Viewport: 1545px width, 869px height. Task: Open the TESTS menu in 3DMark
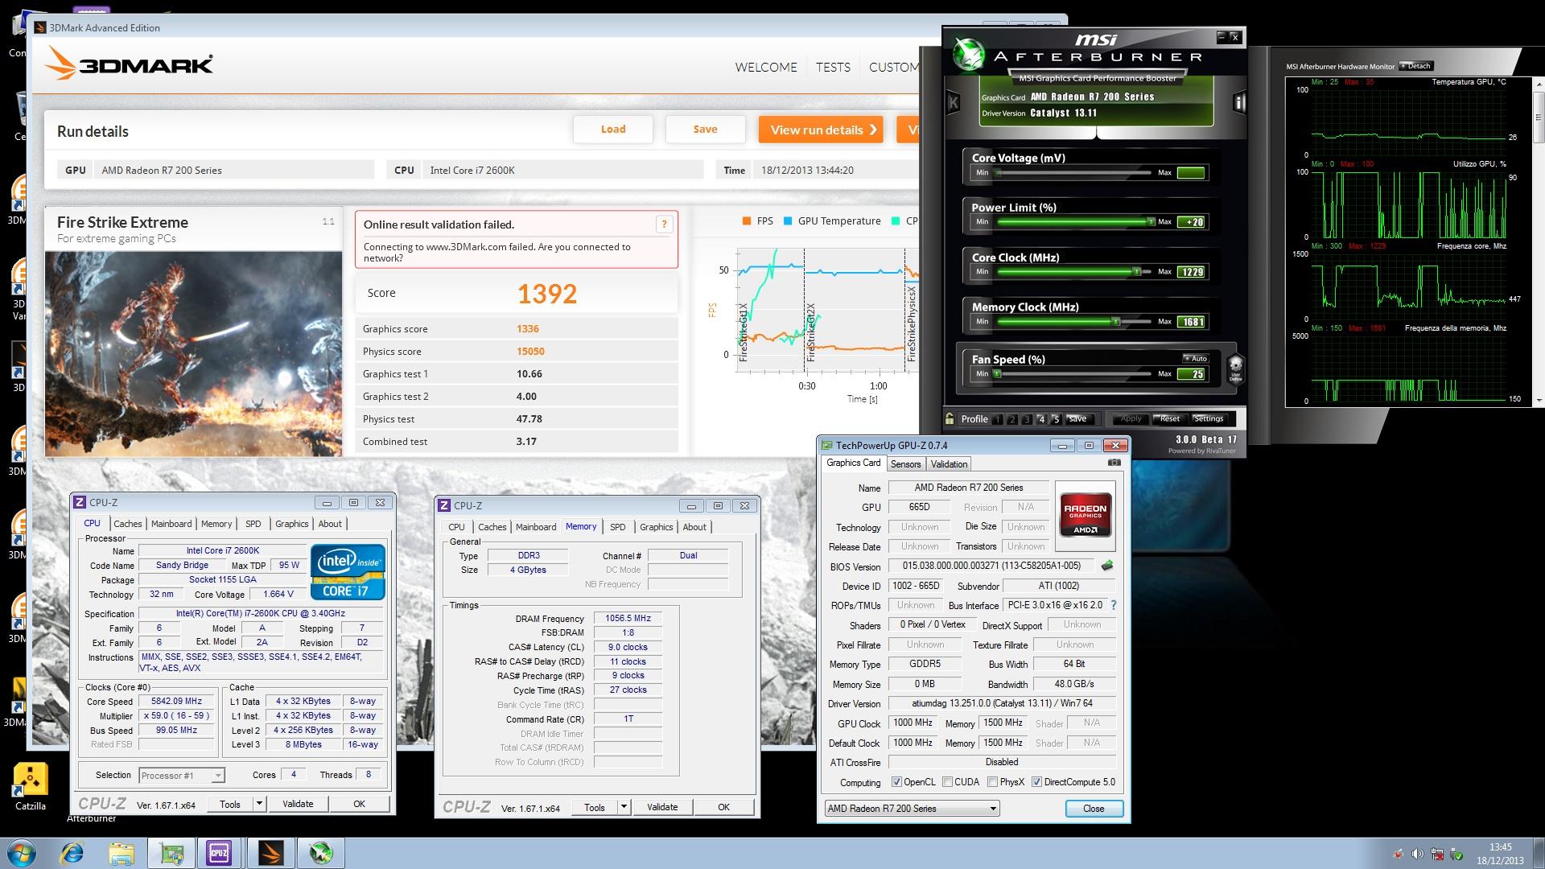(x=833, y=68)
